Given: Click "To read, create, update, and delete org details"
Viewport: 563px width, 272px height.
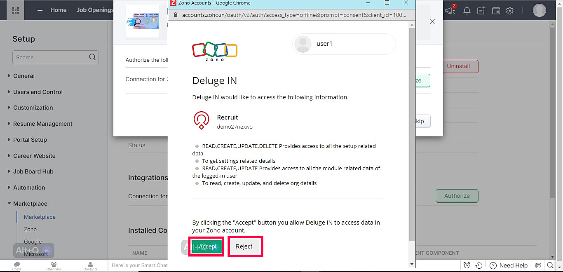Looking at the screenshot, I should click(259, 183).
